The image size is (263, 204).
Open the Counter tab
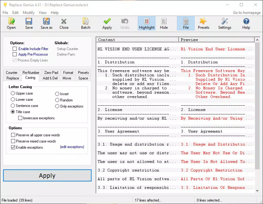click(x=12, y=72)
